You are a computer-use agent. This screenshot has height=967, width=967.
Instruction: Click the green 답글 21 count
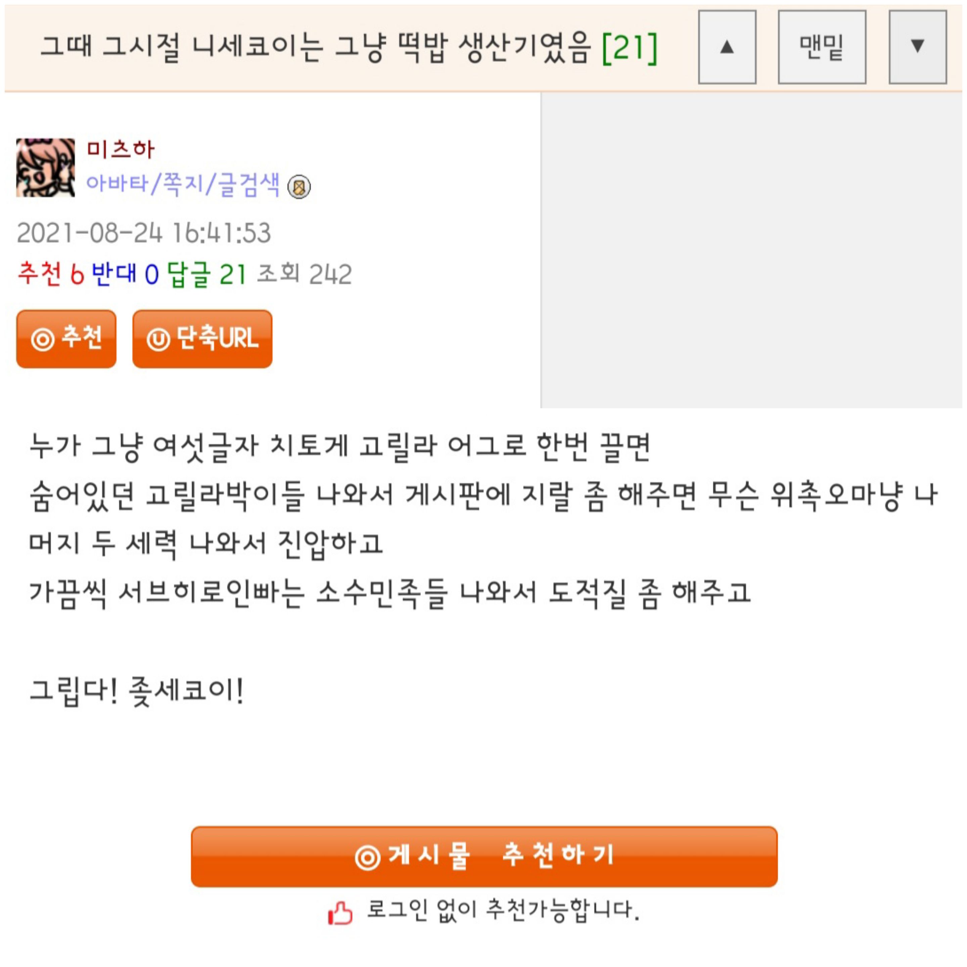tap(206, 274)
